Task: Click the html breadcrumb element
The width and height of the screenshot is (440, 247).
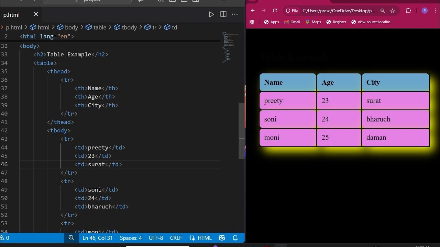Action: (40, 27)
